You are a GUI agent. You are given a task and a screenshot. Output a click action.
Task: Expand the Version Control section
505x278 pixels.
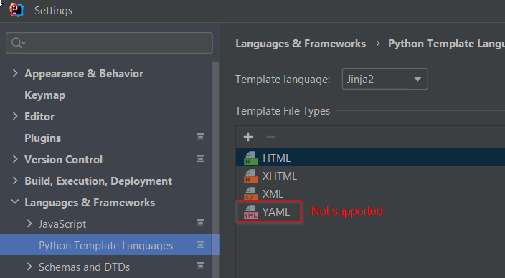[x=15, y=159]
